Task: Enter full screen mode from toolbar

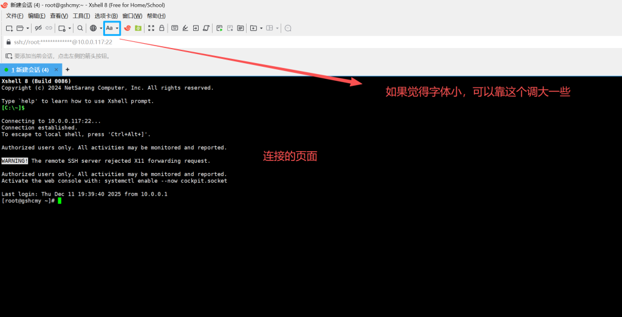Action: point(151,28)
